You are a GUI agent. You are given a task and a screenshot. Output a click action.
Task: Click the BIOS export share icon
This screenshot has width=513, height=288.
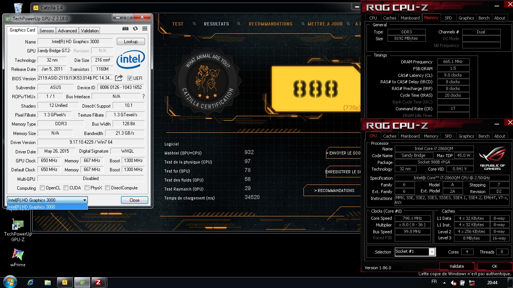point(119,78)
